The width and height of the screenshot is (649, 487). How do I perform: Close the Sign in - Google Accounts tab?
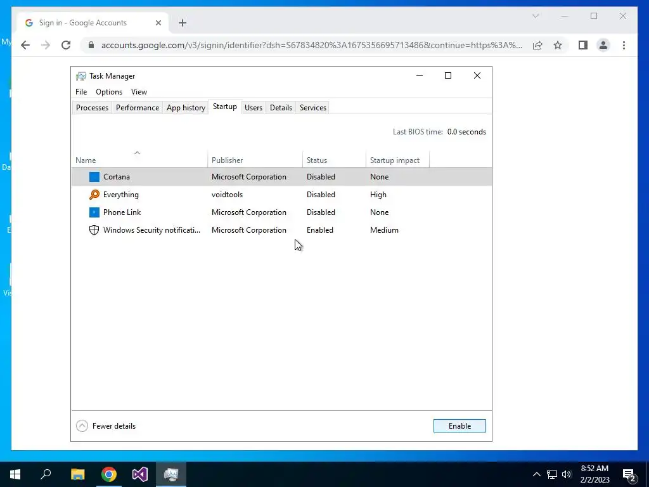[x=158, y=23]
